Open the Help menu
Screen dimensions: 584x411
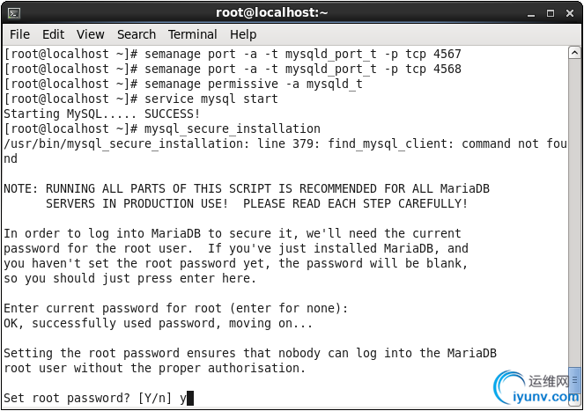[243, 34]
